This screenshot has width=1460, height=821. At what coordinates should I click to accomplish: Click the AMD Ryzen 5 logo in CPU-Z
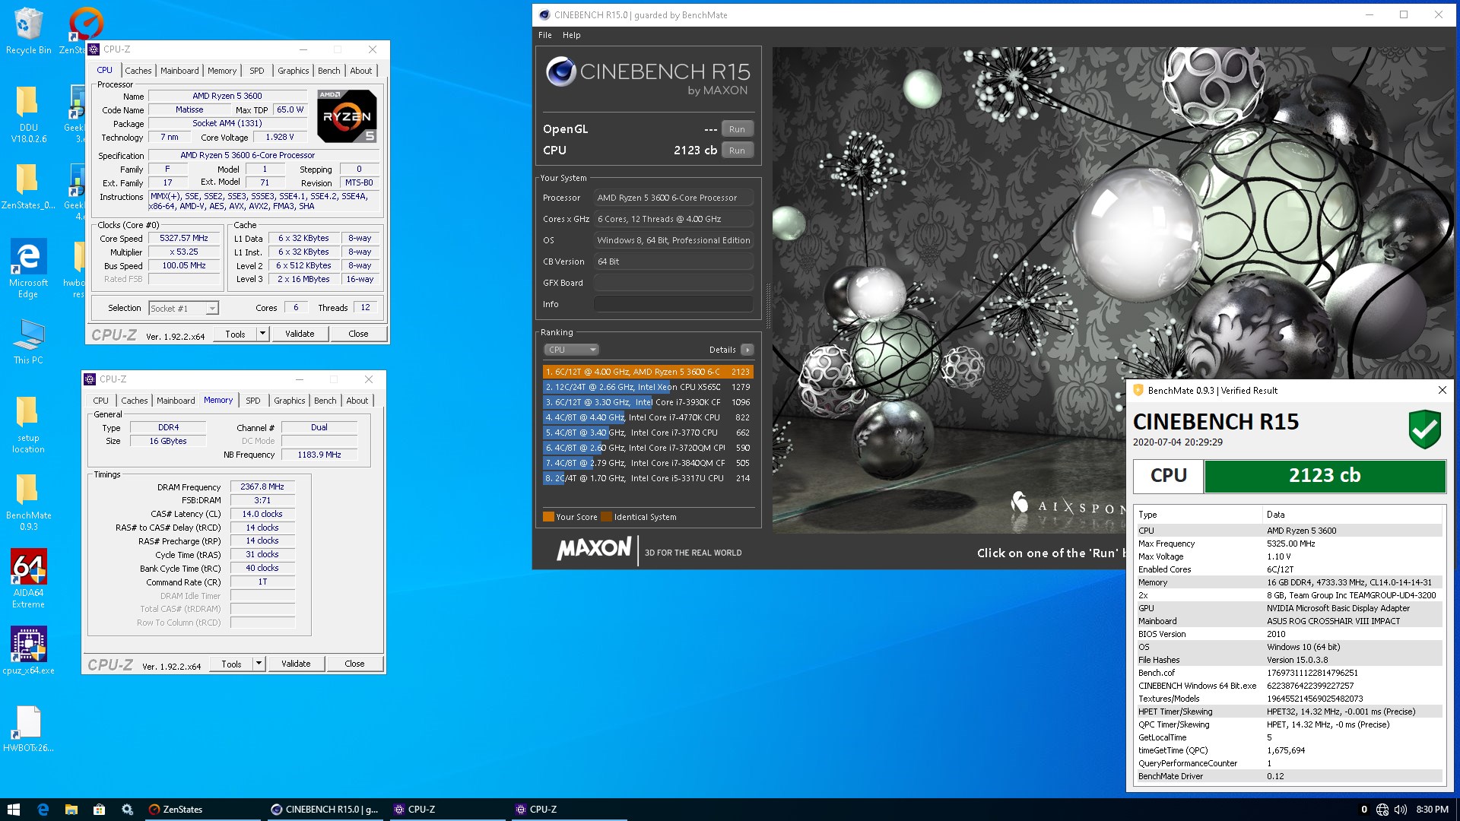[x=347, y=116]
